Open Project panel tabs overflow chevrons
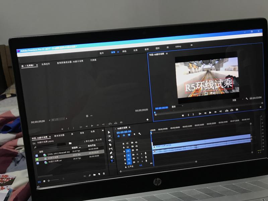Image resolution: width=268 pixels, height=201 pixels. 103,130
